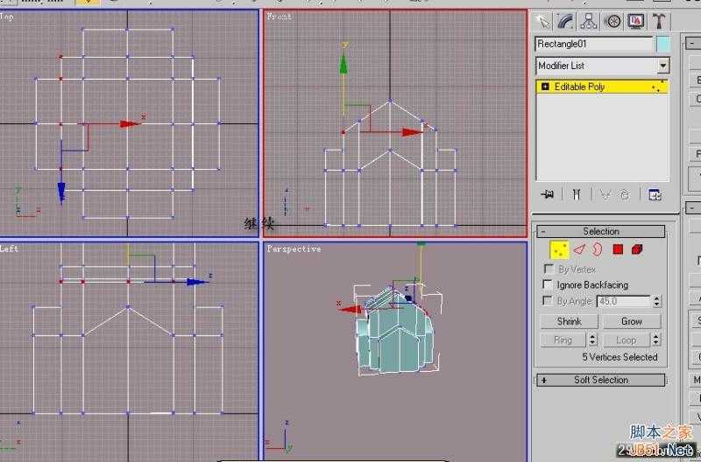
Task: Open Configure Modifier Sets icon
Action: 655,194
